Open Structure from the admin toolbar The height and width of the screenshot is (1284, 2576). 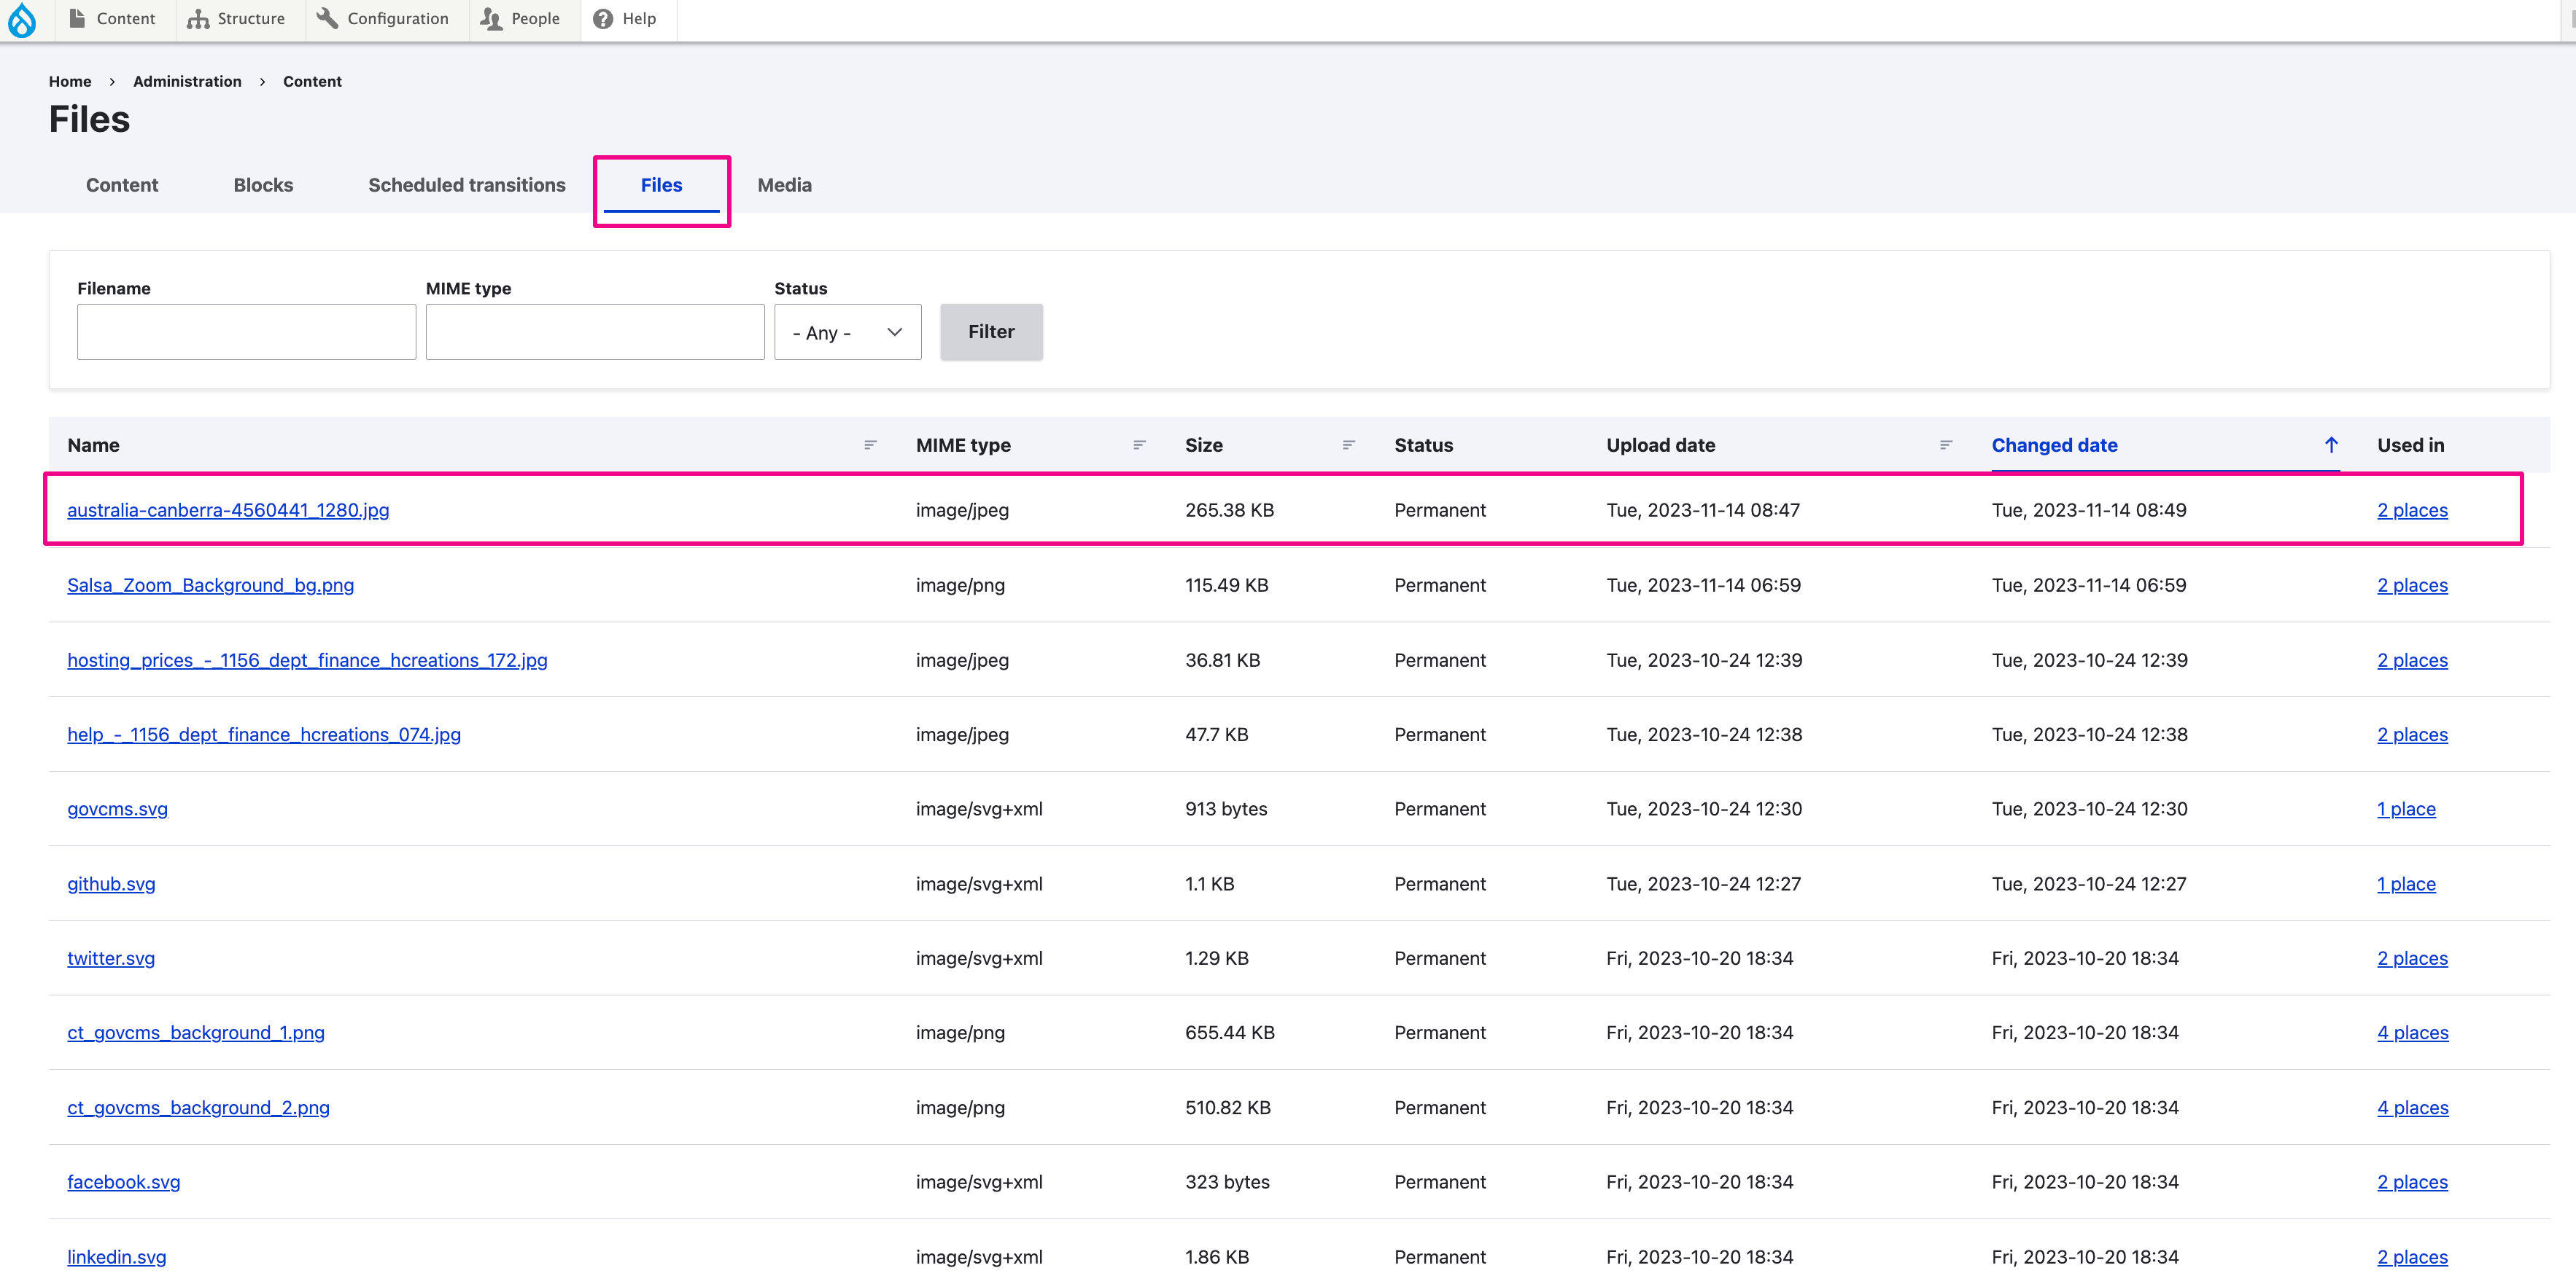pos(236,19)
